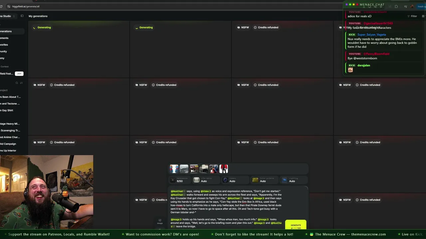Open the Camera Auto selector
This screenshot has width=426, height=239.
(x=235, y=180)
